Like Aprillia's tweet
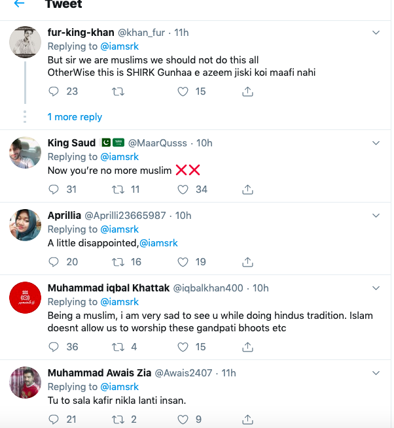 point(183,261)
